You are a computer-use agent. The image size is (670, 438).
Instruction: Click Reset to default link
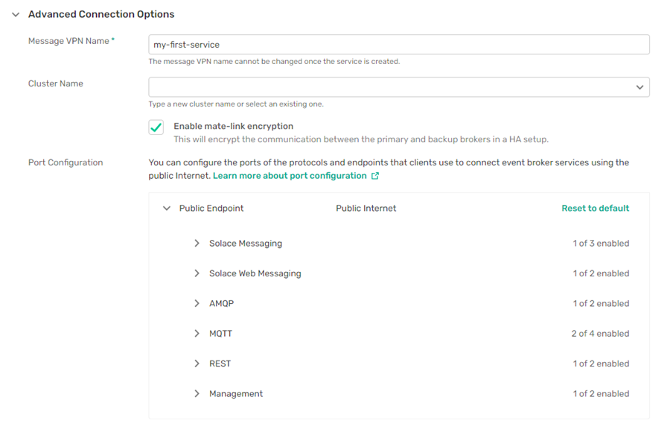click(595, 209)
